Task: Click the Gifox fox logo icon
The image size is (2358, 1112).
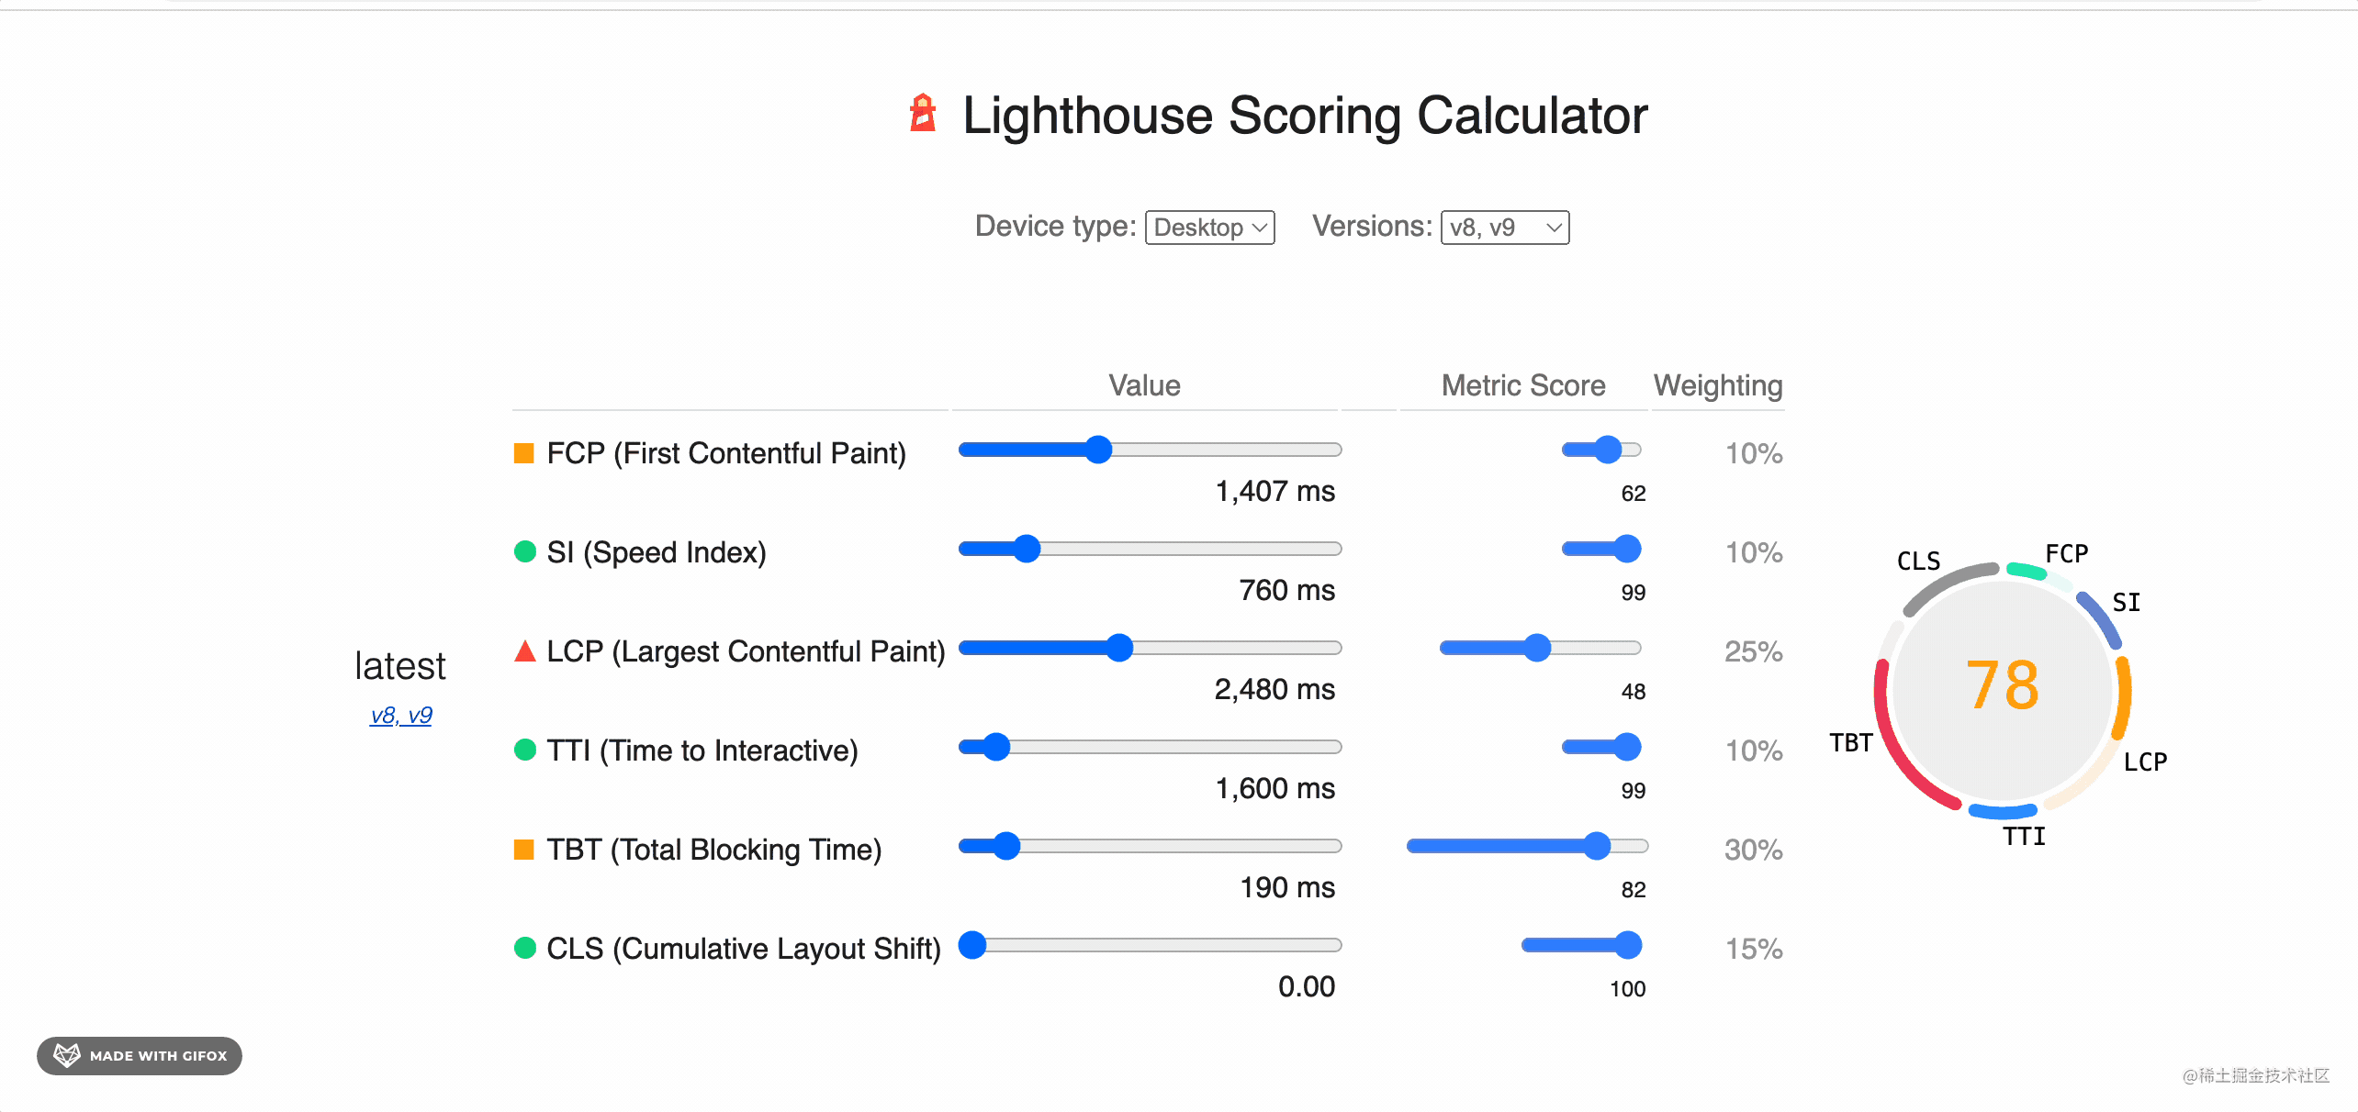Action: tap(67, 1055)
